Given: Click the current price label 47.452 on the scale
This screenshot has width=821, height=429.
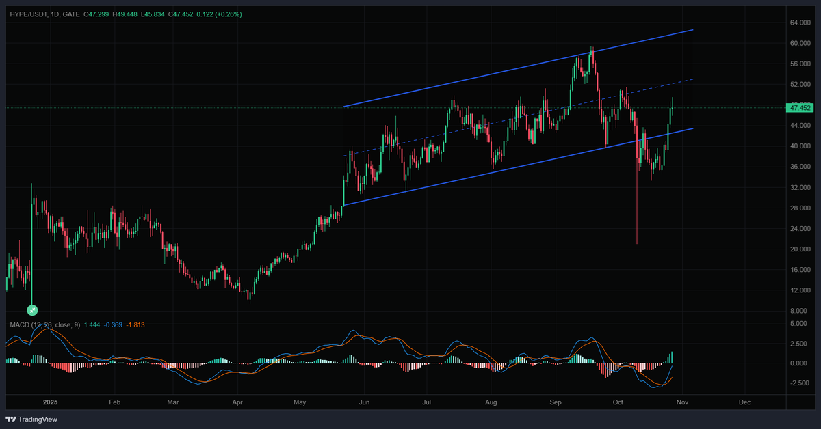Looking at the screenshot, I should click(799, 107).
